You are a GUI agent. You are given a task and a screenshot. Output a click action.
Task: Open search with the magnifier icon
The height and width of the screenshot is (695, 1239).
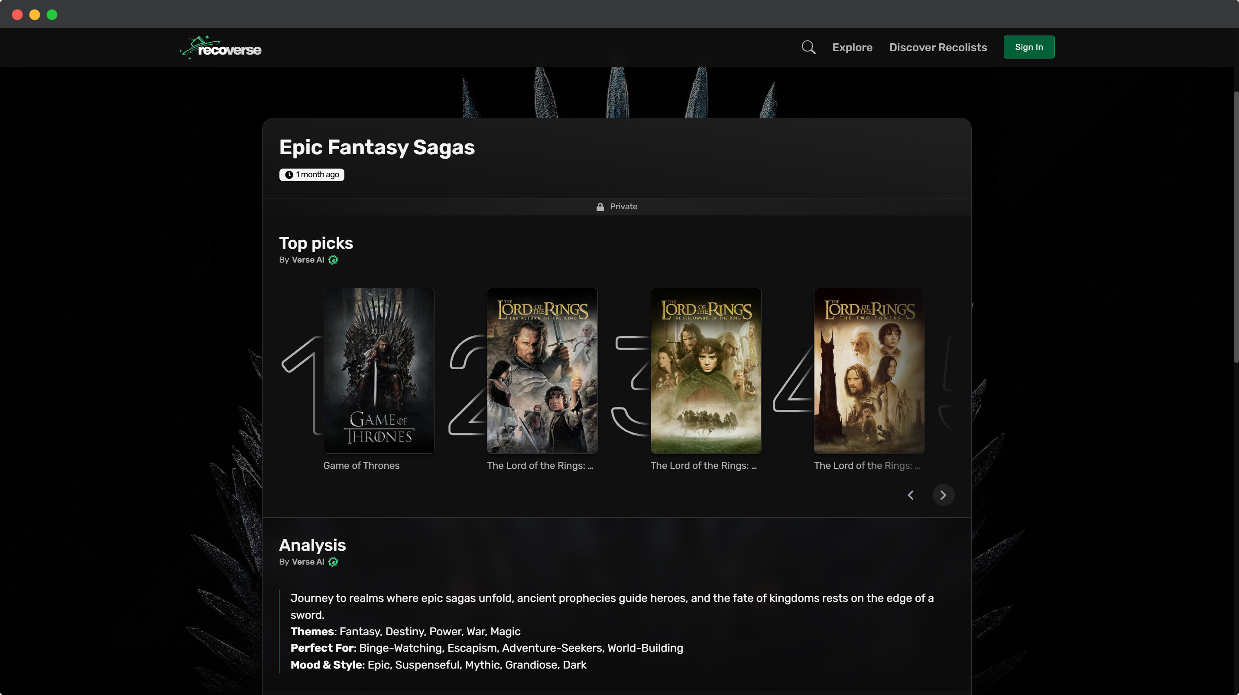[x=808, y=47]
